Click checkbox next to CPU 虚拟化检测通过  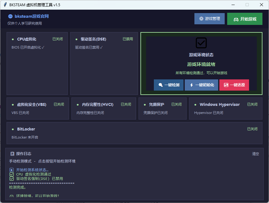click(12, 174)
